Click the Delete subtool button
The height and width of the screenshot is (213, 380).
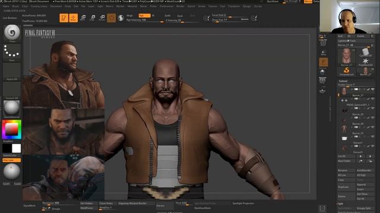[346, 196]
